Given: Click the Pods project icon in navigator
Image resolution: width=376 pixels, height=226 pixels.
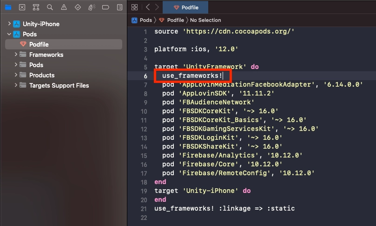Looking at the screenshot, I should point(17,34).
